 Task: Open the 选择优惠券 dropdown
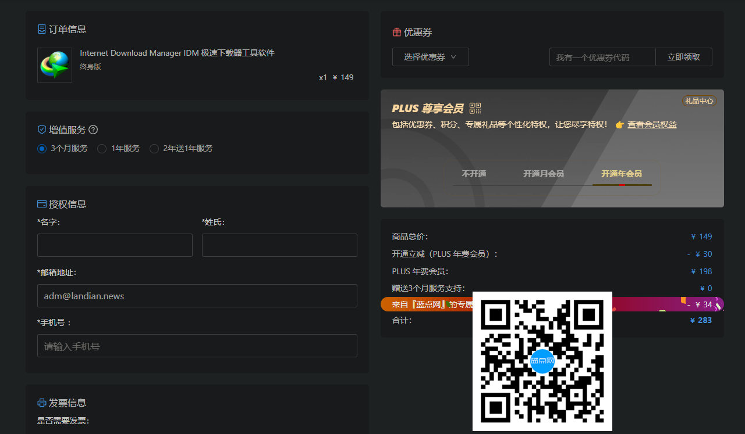click(x=431, y=57)
